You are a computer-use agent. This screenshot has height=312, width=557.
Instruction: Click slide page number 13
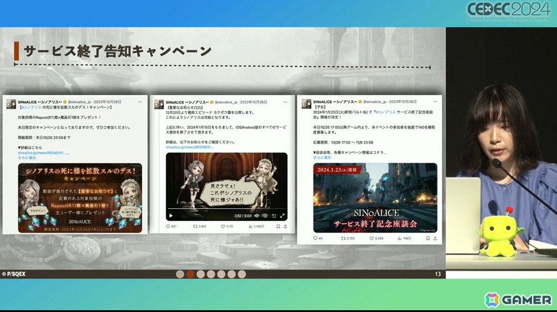point(437,274)
